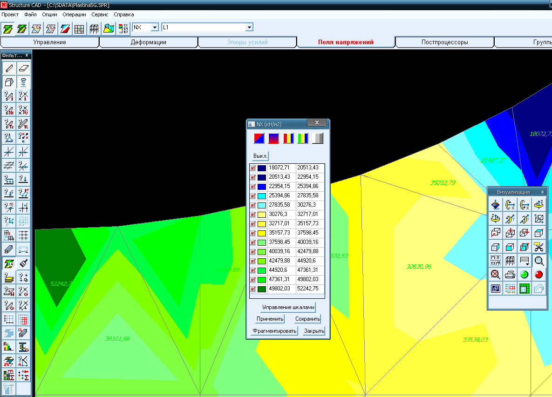Screen dimensions: 552x397
Task: Choose the red-blue diagonal color scheme
Action: [x=259, y=138]
